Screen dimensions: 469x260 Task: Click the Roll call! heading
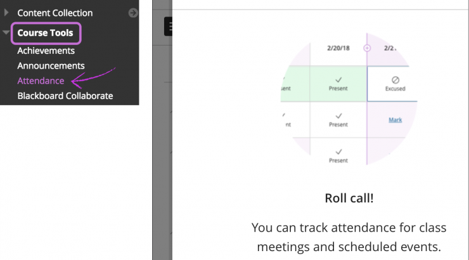click(349, 198)
